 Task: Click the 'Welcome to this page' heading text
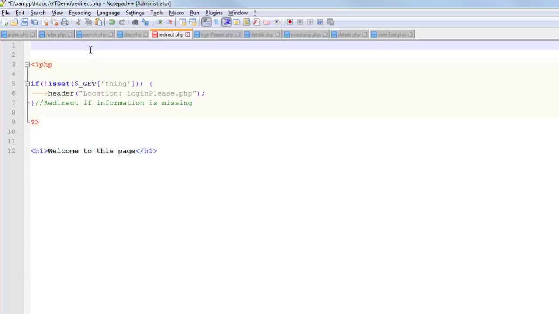tap(92, 151)
